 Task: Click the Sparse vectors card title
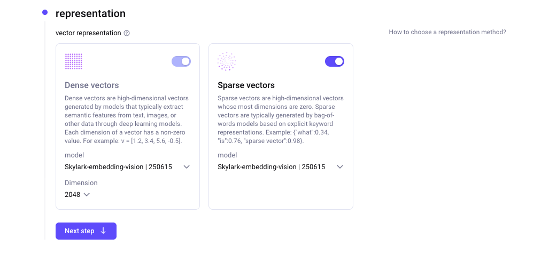246,85
